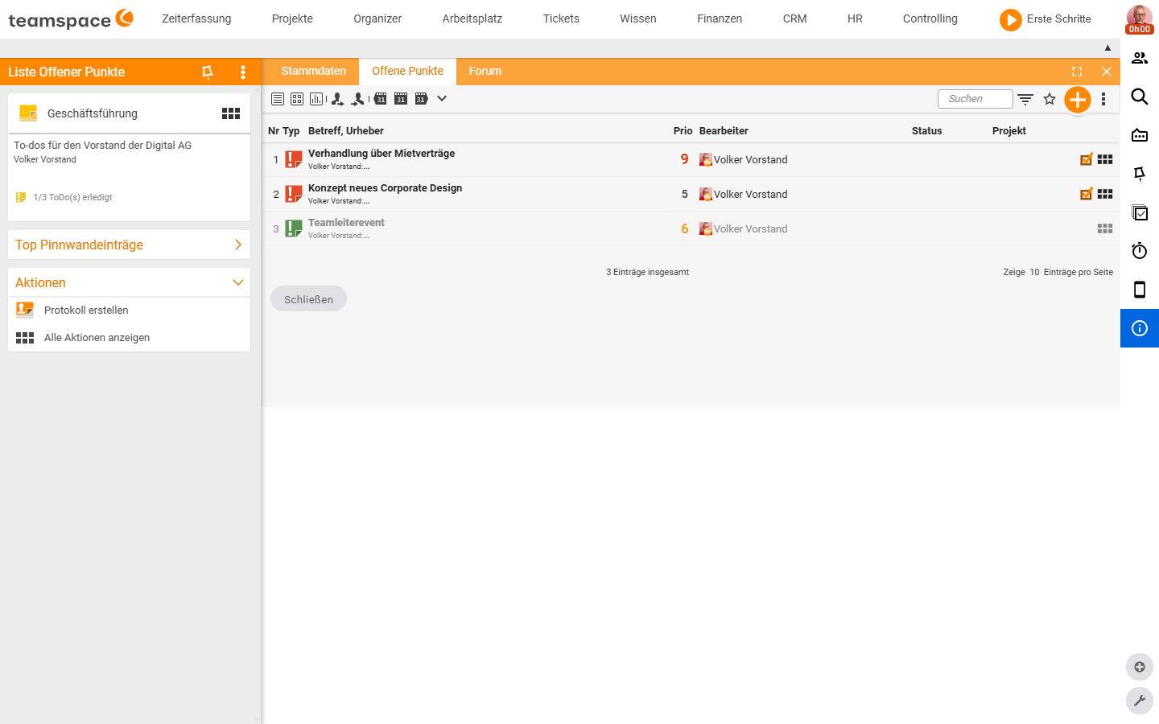Open the Finanzen menu
The image size is (1159, 724).
click(720, 19)
